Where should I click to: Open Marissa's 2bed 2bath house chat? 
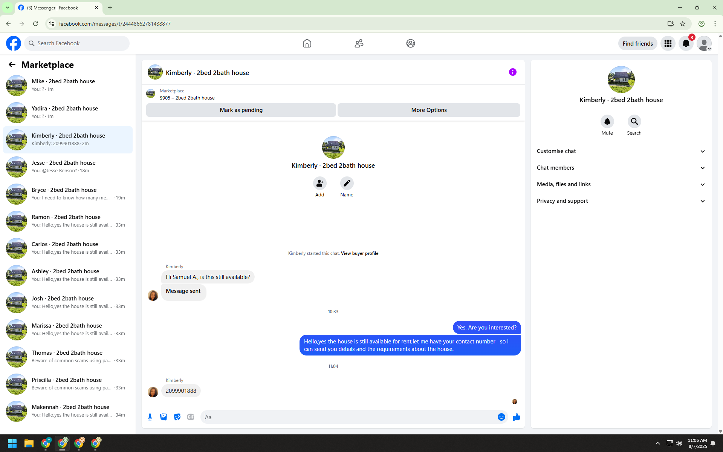click(x=68, y=330)
